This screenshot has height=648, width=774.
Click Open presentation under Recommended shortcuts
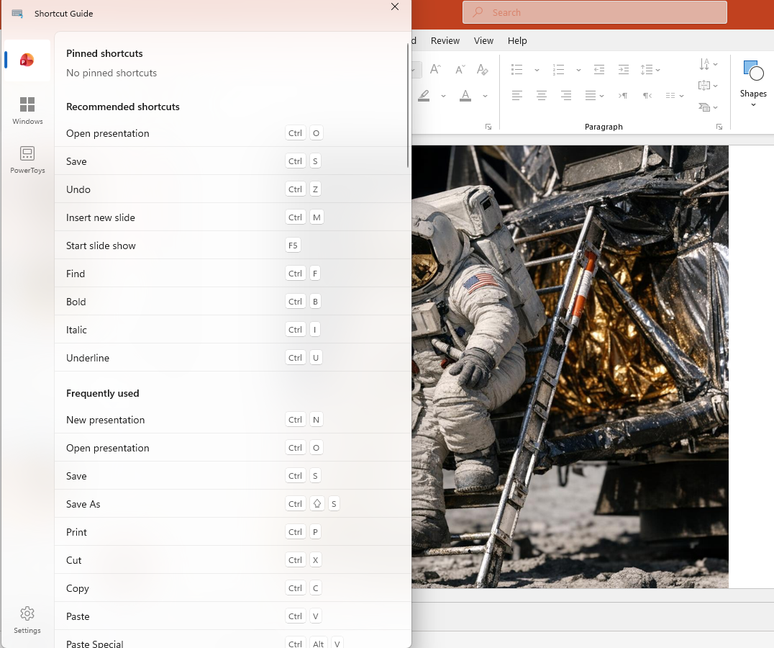(232, 133)
